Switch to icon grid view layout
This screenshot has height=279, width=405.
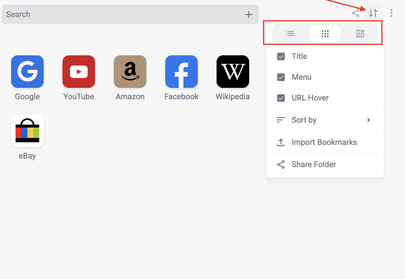(325, 34)
